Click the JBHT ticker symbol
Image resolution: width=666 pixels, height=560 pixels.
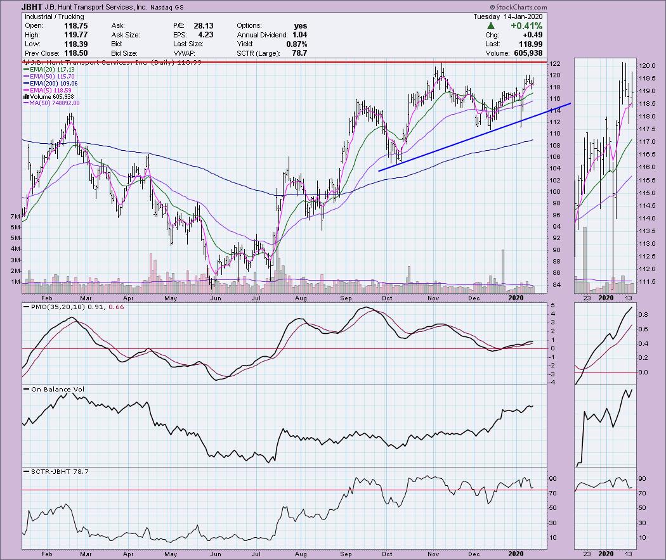pyautogui.click(x=32, y=7)
